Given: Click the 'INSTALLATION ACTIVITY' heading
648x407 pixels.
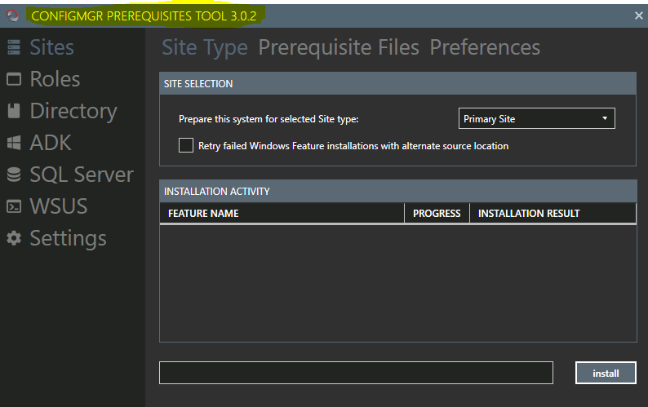Looking at the screenshot, I should [216, 192].
